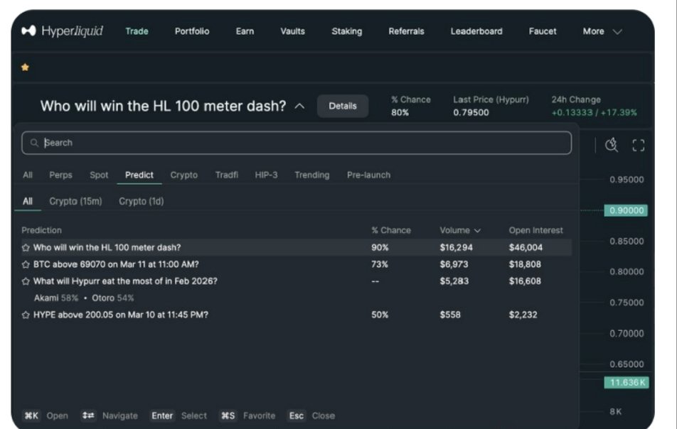Open the More dropdown menu
677x429 pixels.
click(602, 31)
